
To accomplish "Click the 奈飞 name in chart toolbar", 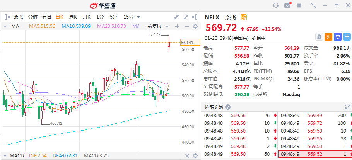I will click(x=18, y=17).
